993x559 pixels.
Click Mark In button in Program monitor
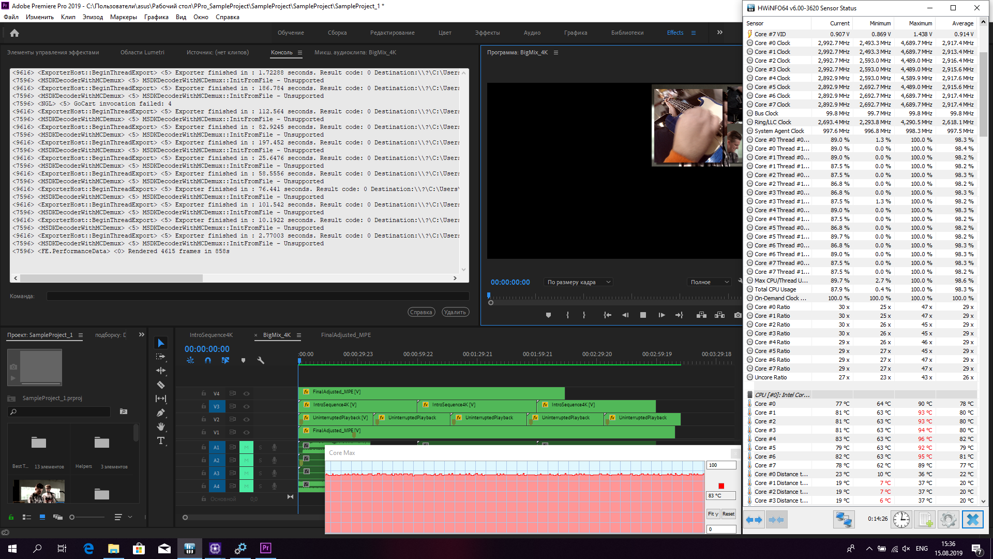click(567, 315)
